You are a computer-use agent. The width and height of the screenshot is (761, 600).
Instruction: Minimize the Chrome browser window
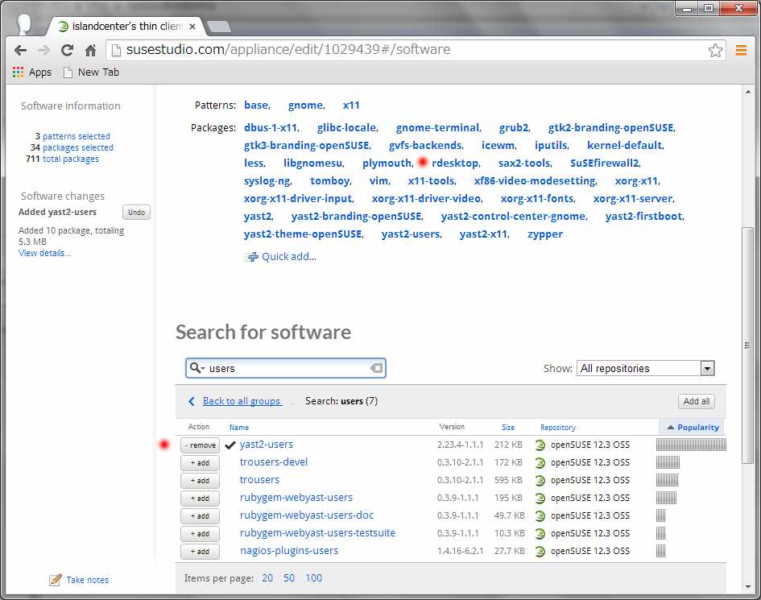point(687,8)
